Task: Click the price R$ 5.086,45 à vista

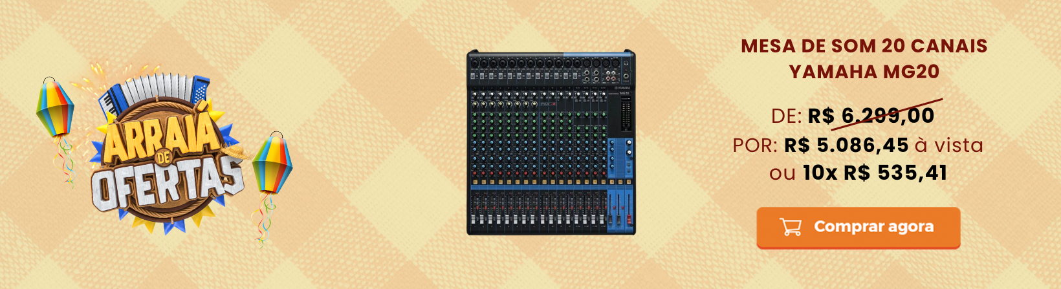Action: (x=884, y=145)
